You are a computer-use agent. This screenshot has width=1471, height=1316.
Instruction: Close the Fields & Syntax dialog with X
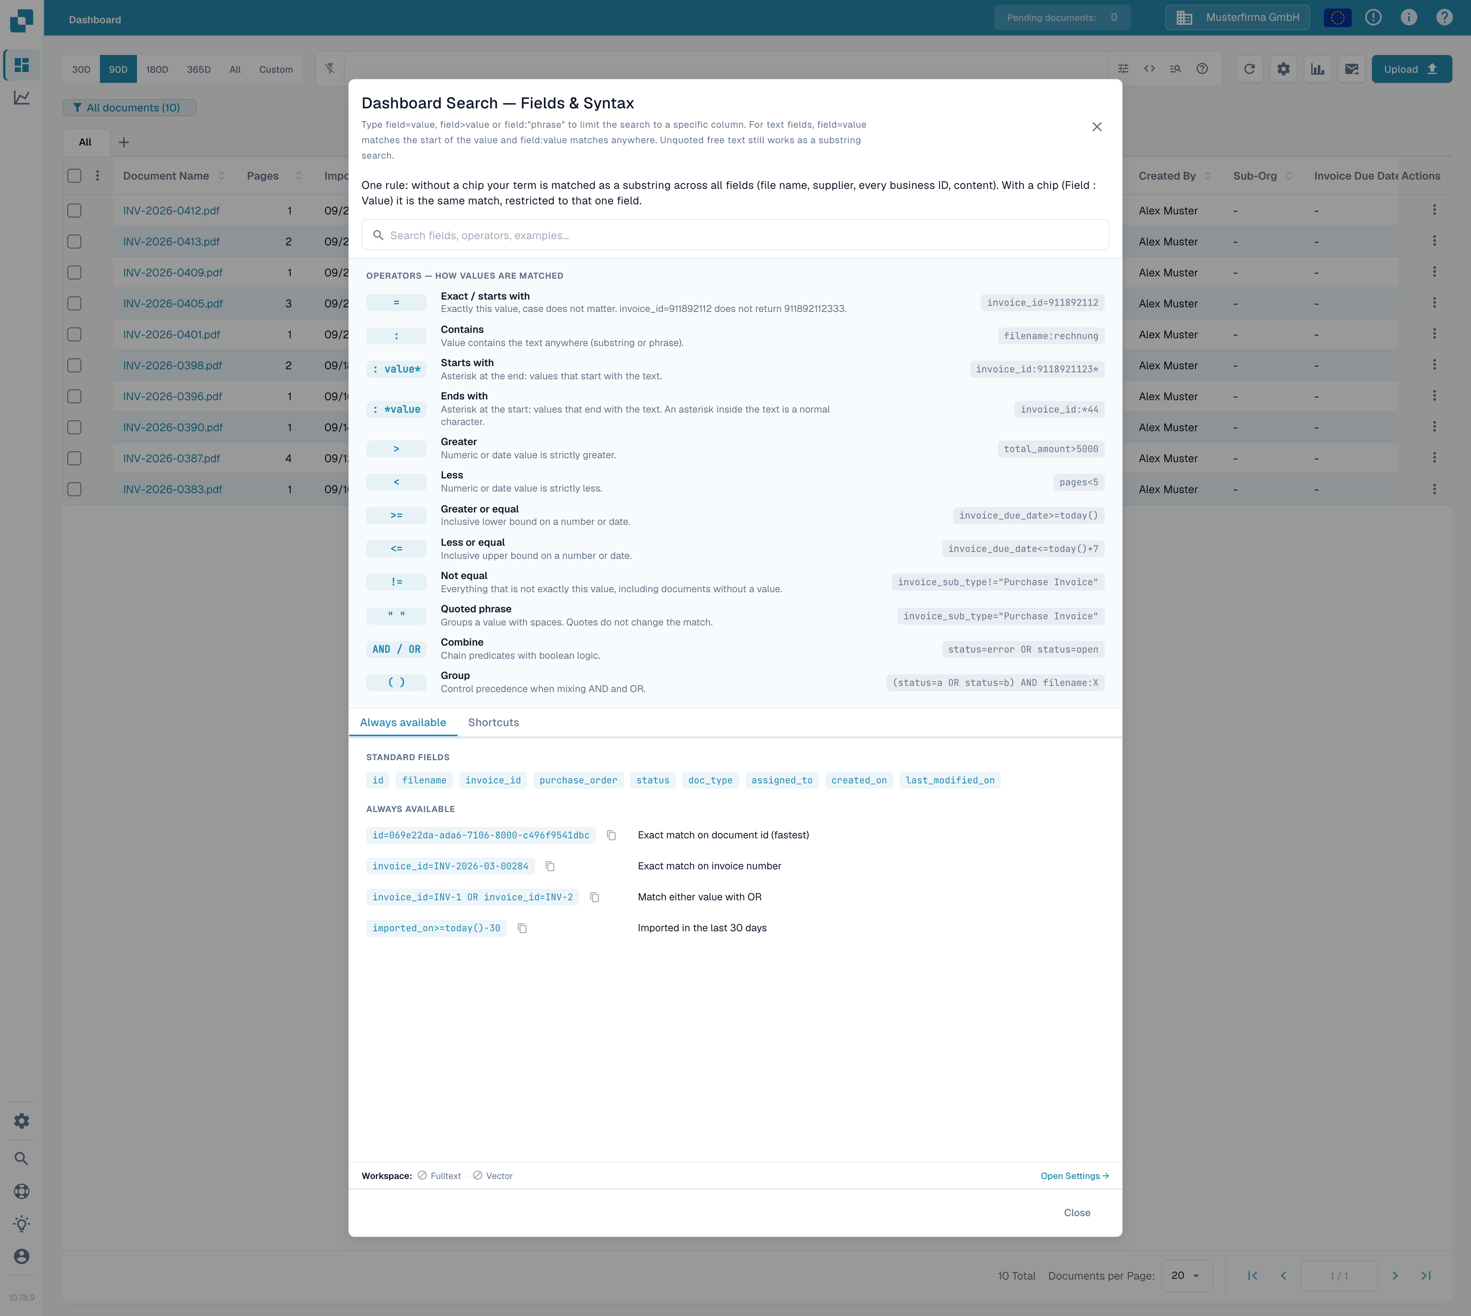tap(1096, 127)
